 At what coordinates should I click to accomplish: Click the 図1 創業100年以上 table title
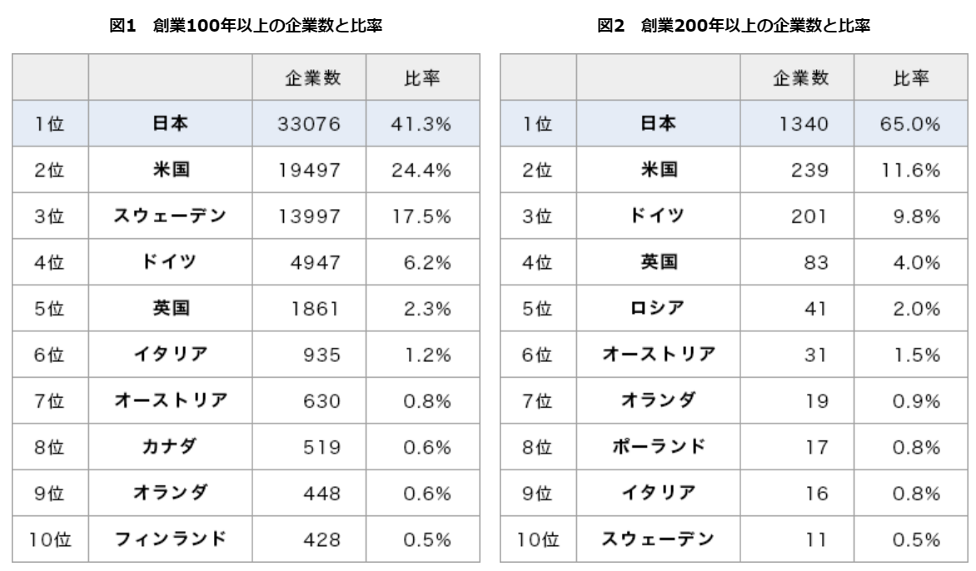pyautogui.click(x=248, y=27)
